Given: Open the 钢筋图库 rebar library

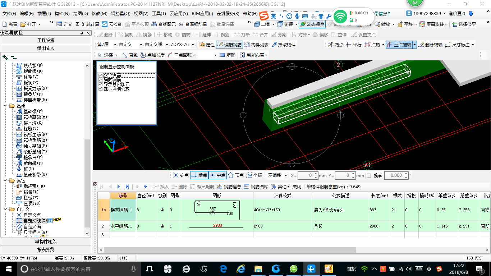Looking at the screenshot, I should pos(256,187).
